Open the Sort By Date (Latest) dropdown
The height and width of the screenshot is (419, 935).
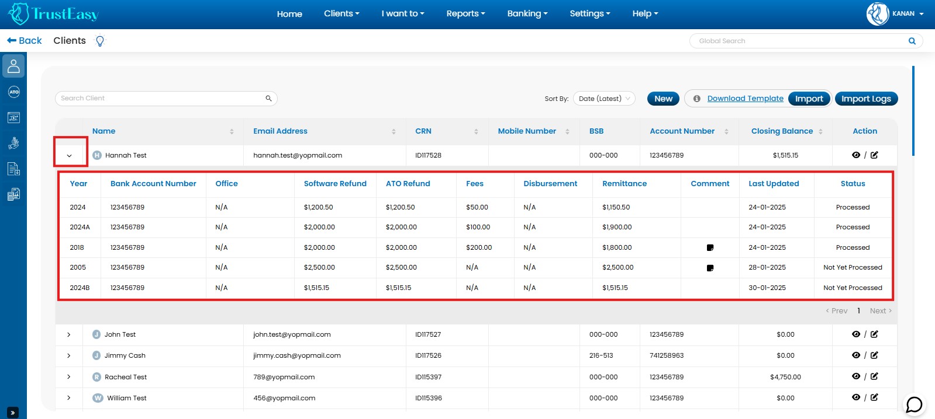(605, 99)
